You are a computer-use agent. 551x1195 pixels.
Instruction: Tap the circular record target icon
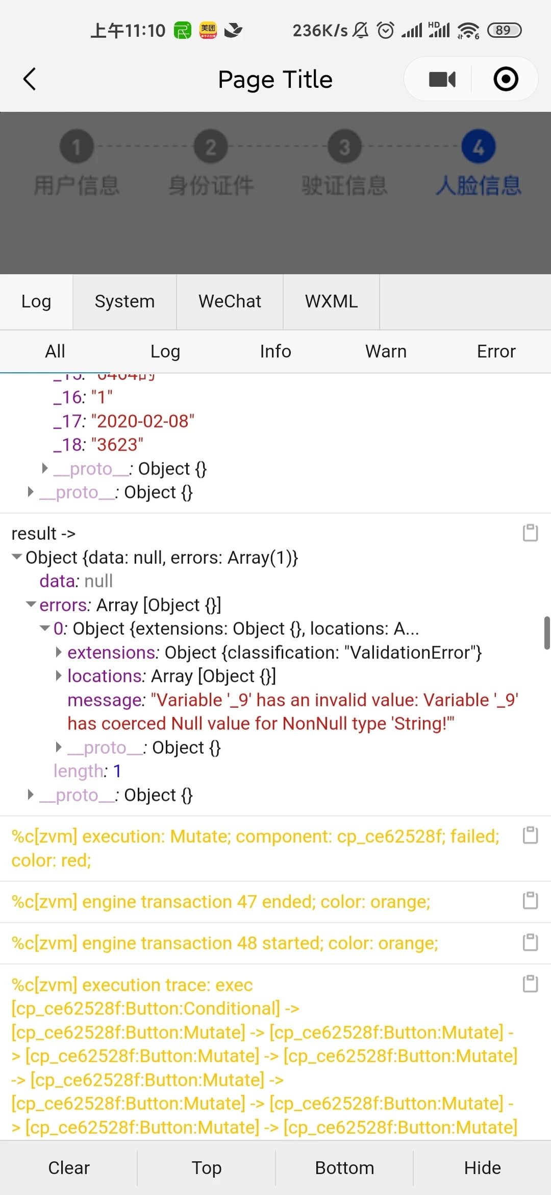click(x=506, y=79)
